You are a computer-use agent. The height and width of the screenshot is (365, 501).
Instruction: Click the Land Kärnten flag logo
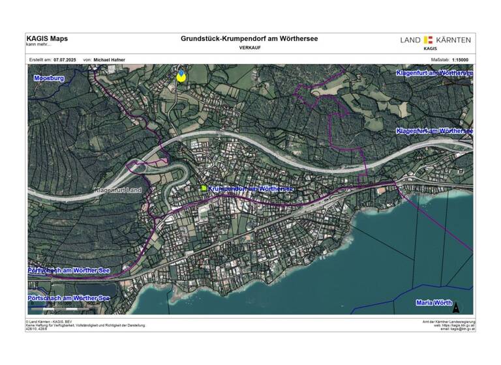pyautogui.click(x=428, y=40)
